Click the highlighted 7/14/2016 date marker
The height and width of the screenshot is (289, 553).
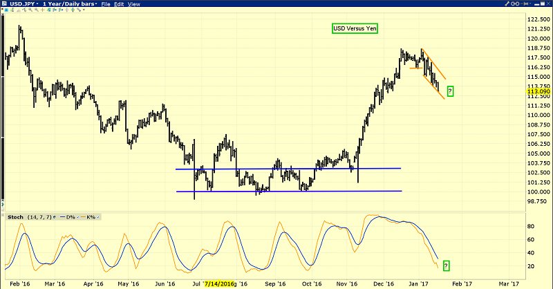(218, 283)
